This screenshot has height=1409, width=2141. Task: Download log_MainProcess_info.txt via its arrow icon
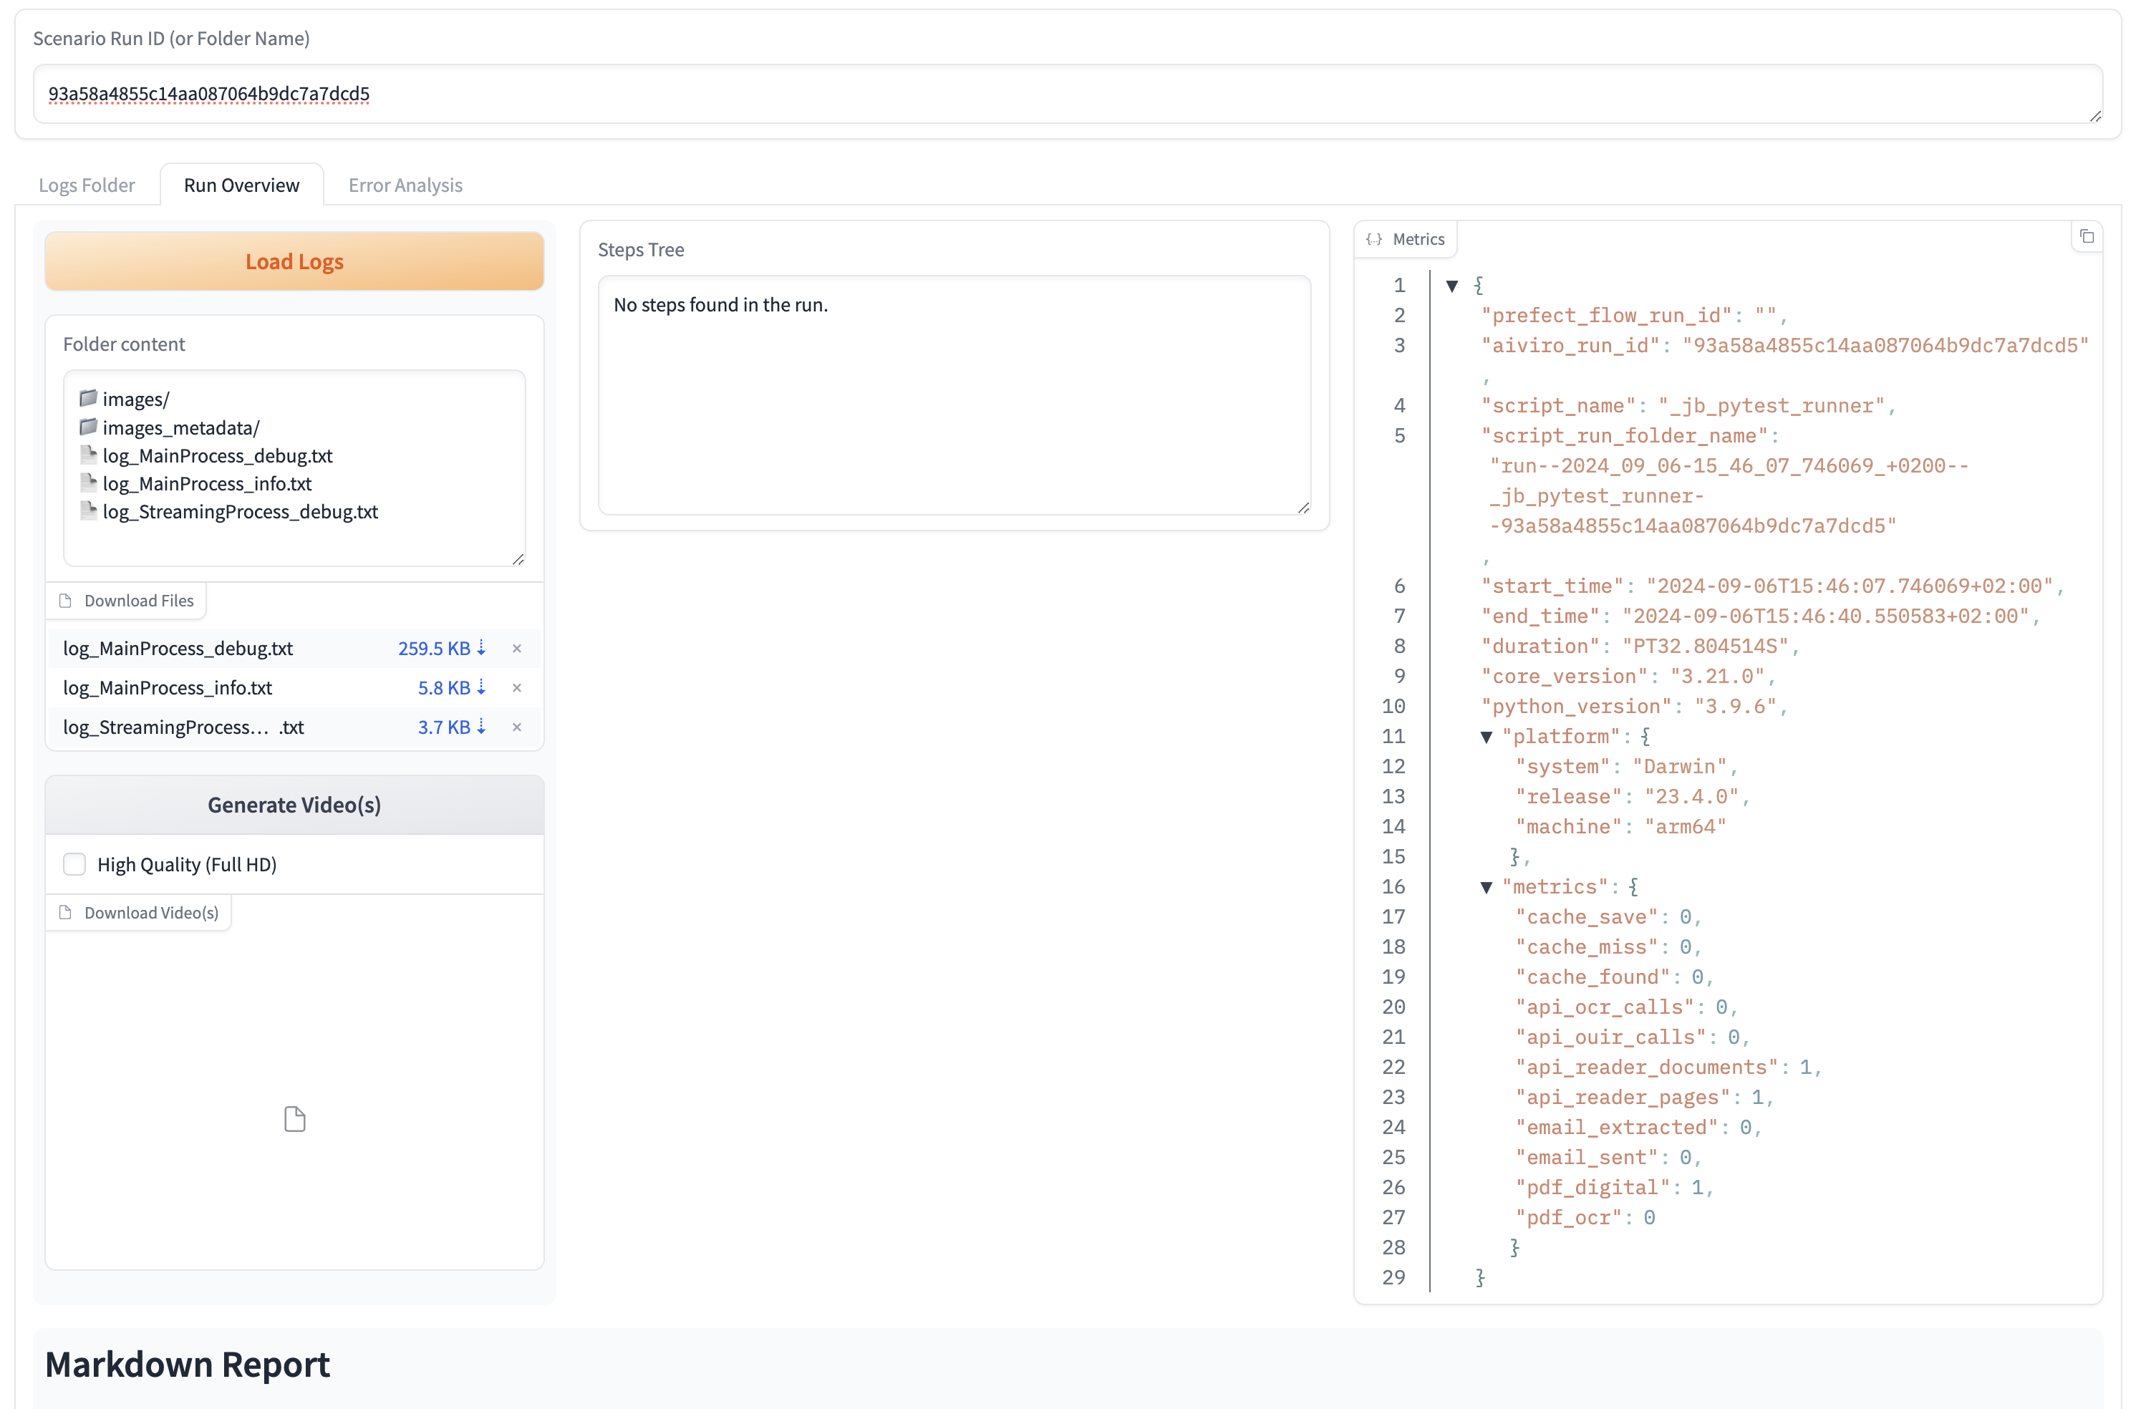click(x=481, y=687)
